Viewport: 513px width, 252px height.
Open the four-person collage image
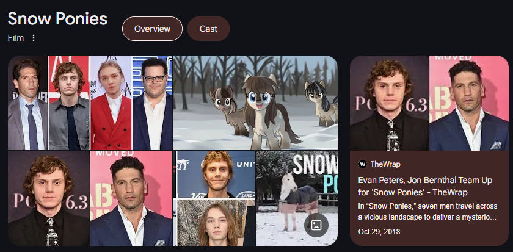[90, 103]
